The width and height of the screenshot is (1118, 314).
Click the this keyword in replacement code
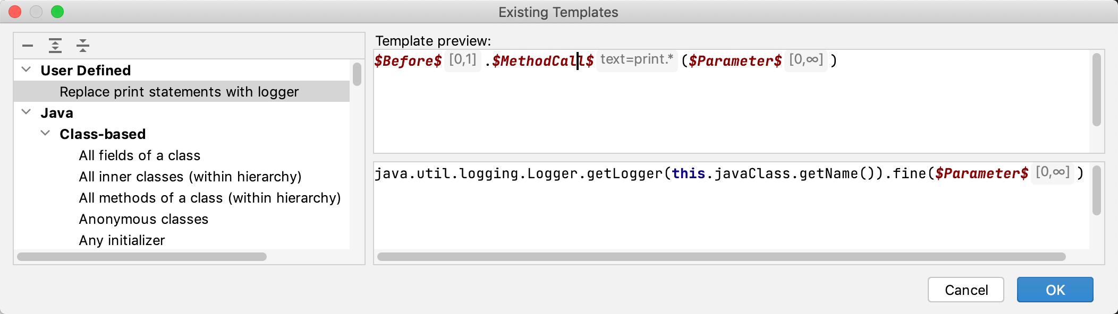tap(688, 173)
